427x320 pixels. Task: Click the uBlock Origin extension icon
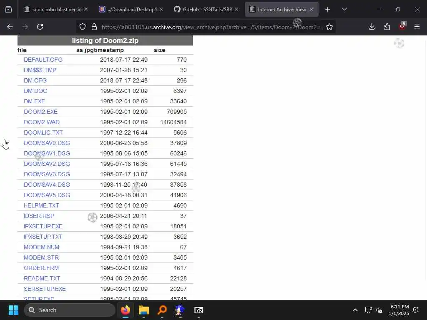(x=402, y=26)
